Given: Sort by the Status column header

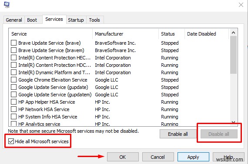Looking at the screenshot, I should tap(171, 34).
